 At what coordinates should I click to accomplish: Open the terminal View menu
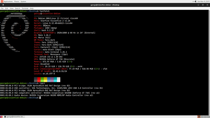click(12, 8)
